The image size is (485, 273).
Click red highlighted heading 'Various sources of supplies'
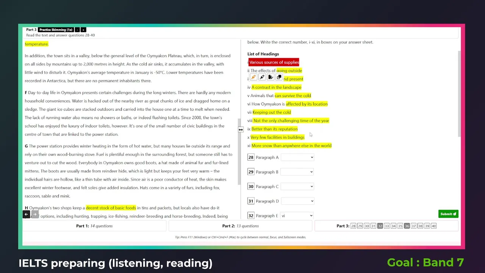click(x=274, y=62)
